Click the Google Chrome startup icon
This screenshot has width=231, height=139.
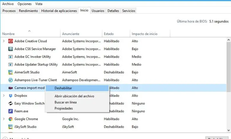tap(11, 119)
